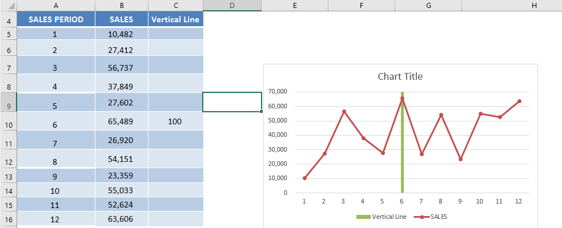
Task: Select row 10 header
Action: point(8,121)
